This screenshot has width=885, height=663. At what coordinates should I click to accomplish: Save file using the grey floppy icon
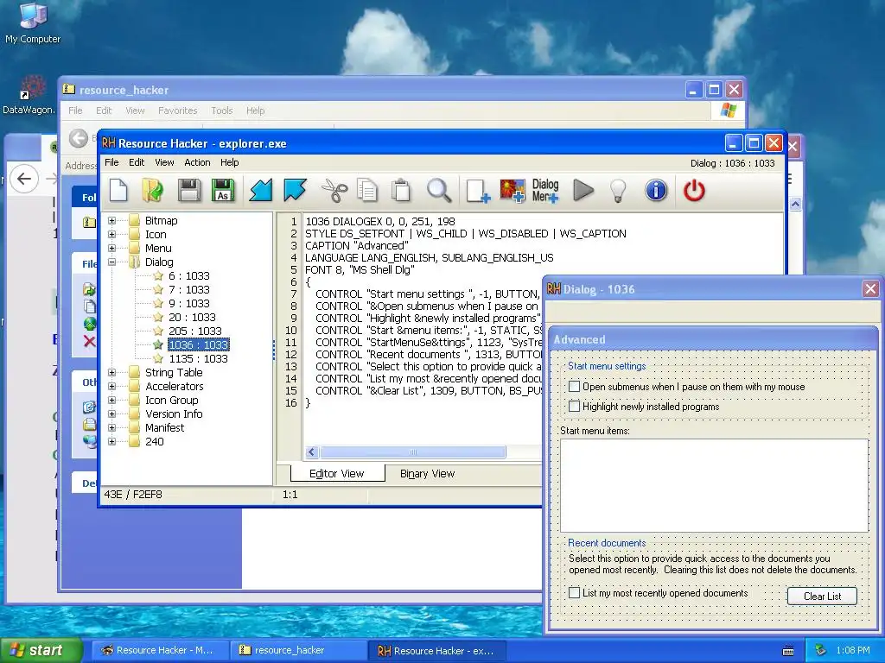[189, 190]
